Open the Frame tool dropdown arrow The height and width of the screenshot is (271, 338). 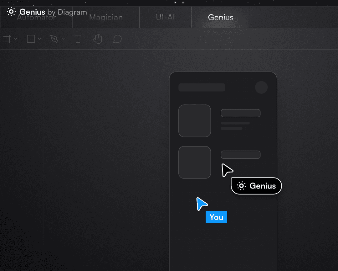(x=16, y=39)
